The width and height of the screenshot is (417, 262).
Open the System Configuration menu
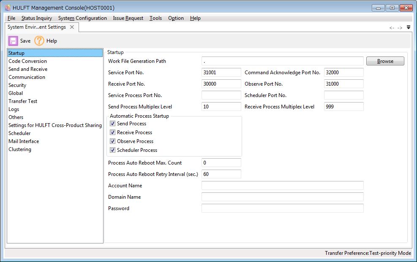82,18
